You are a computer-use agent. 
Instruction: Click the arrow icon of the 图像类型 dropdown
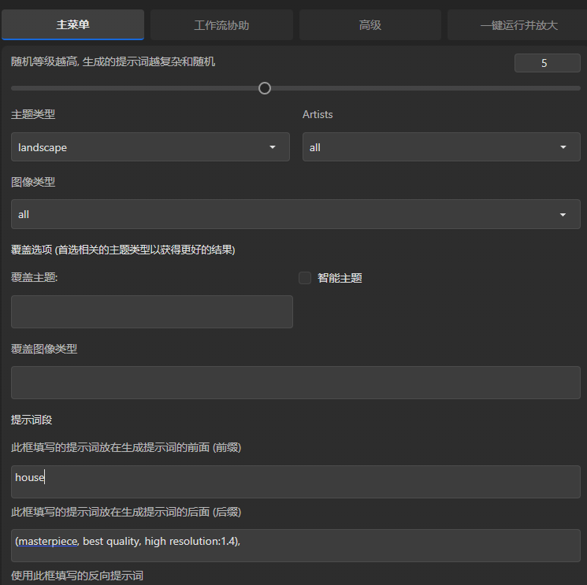(x=563, y=214)
